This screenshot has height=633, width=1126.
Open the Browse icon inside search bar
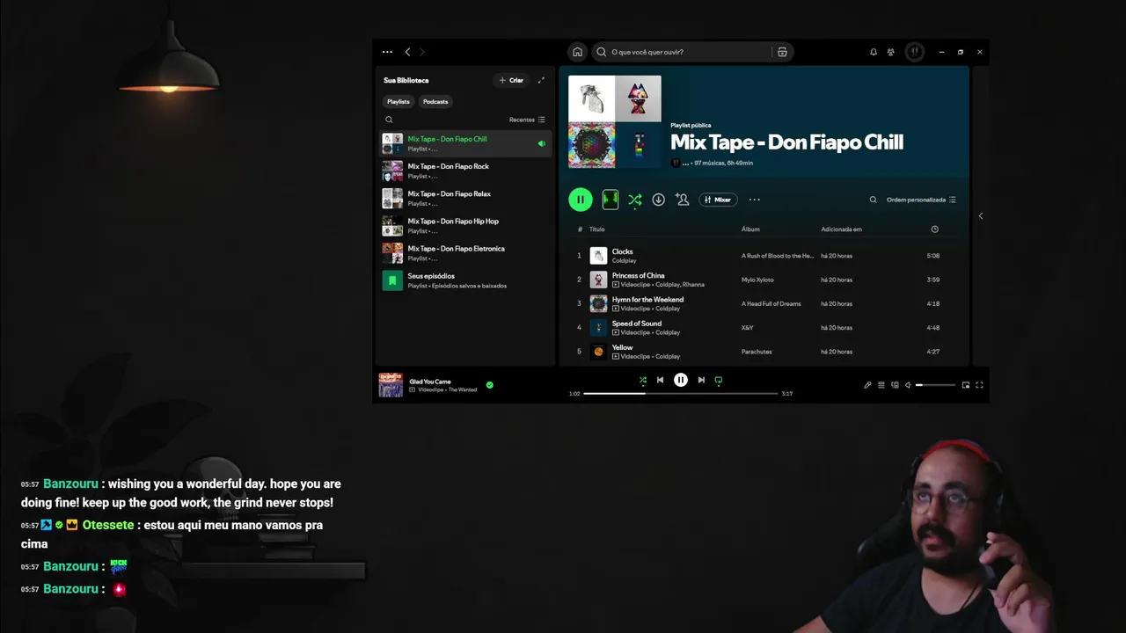click(782, 52)
